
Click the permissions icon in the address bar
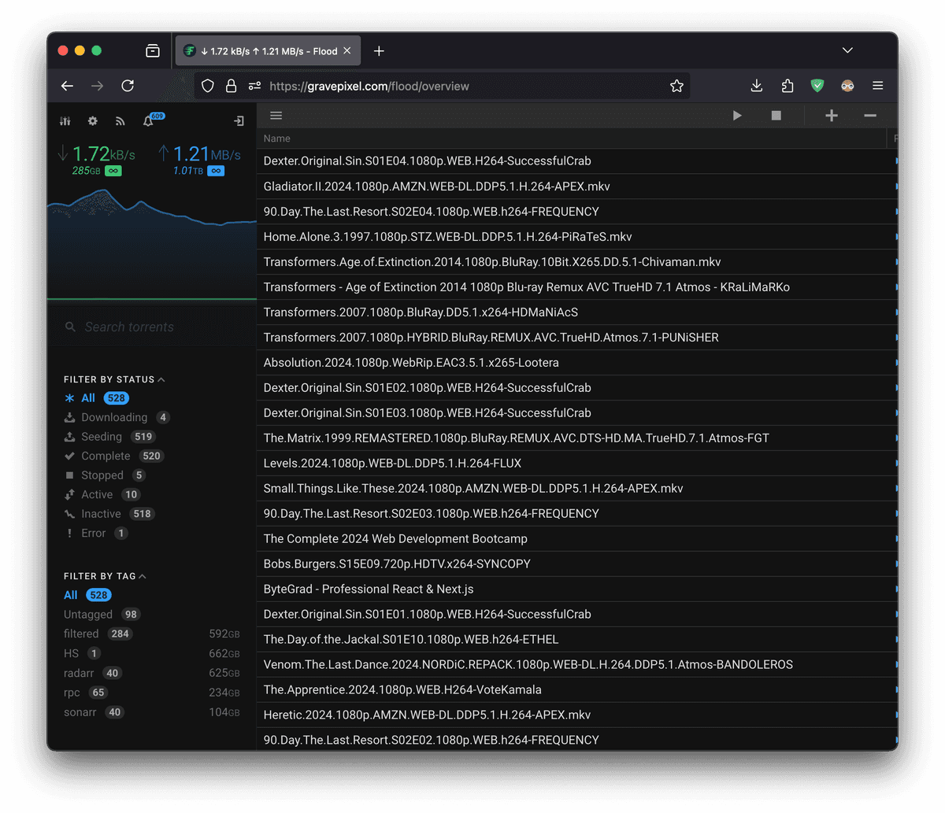point(254,86)
